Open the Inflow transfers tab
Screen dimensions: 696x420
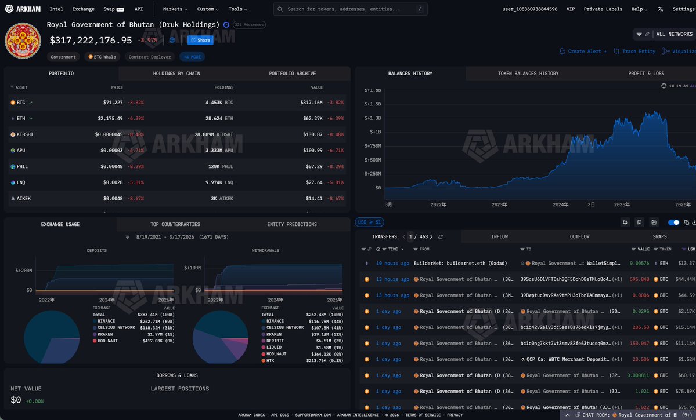pyautogui.click(x=499, y=236)
